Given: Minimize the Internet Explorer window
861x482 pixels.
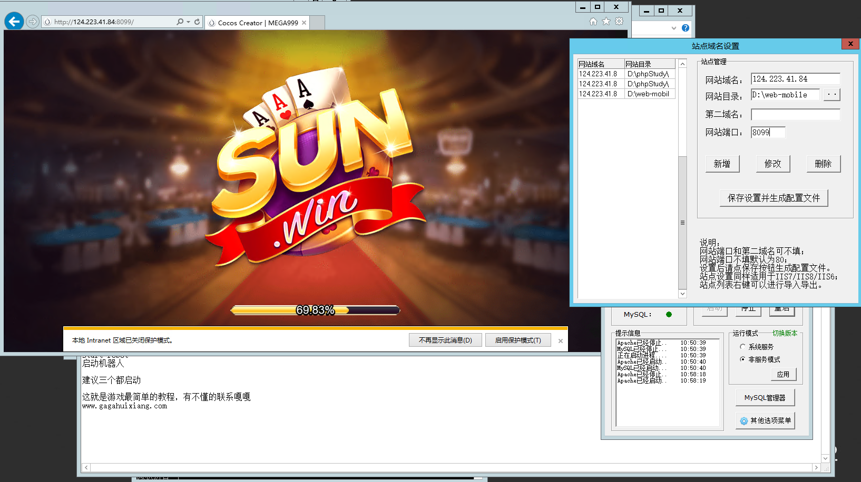Looking at the screenshot, I should pos(583,7).
